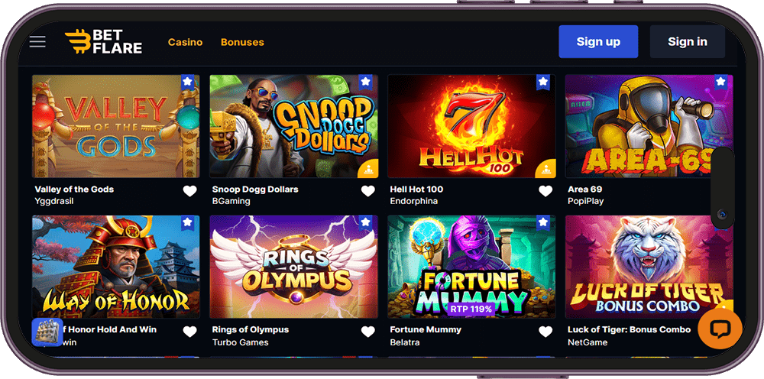
Task: Click the Sign up button
Action: [x=598, y=42]
